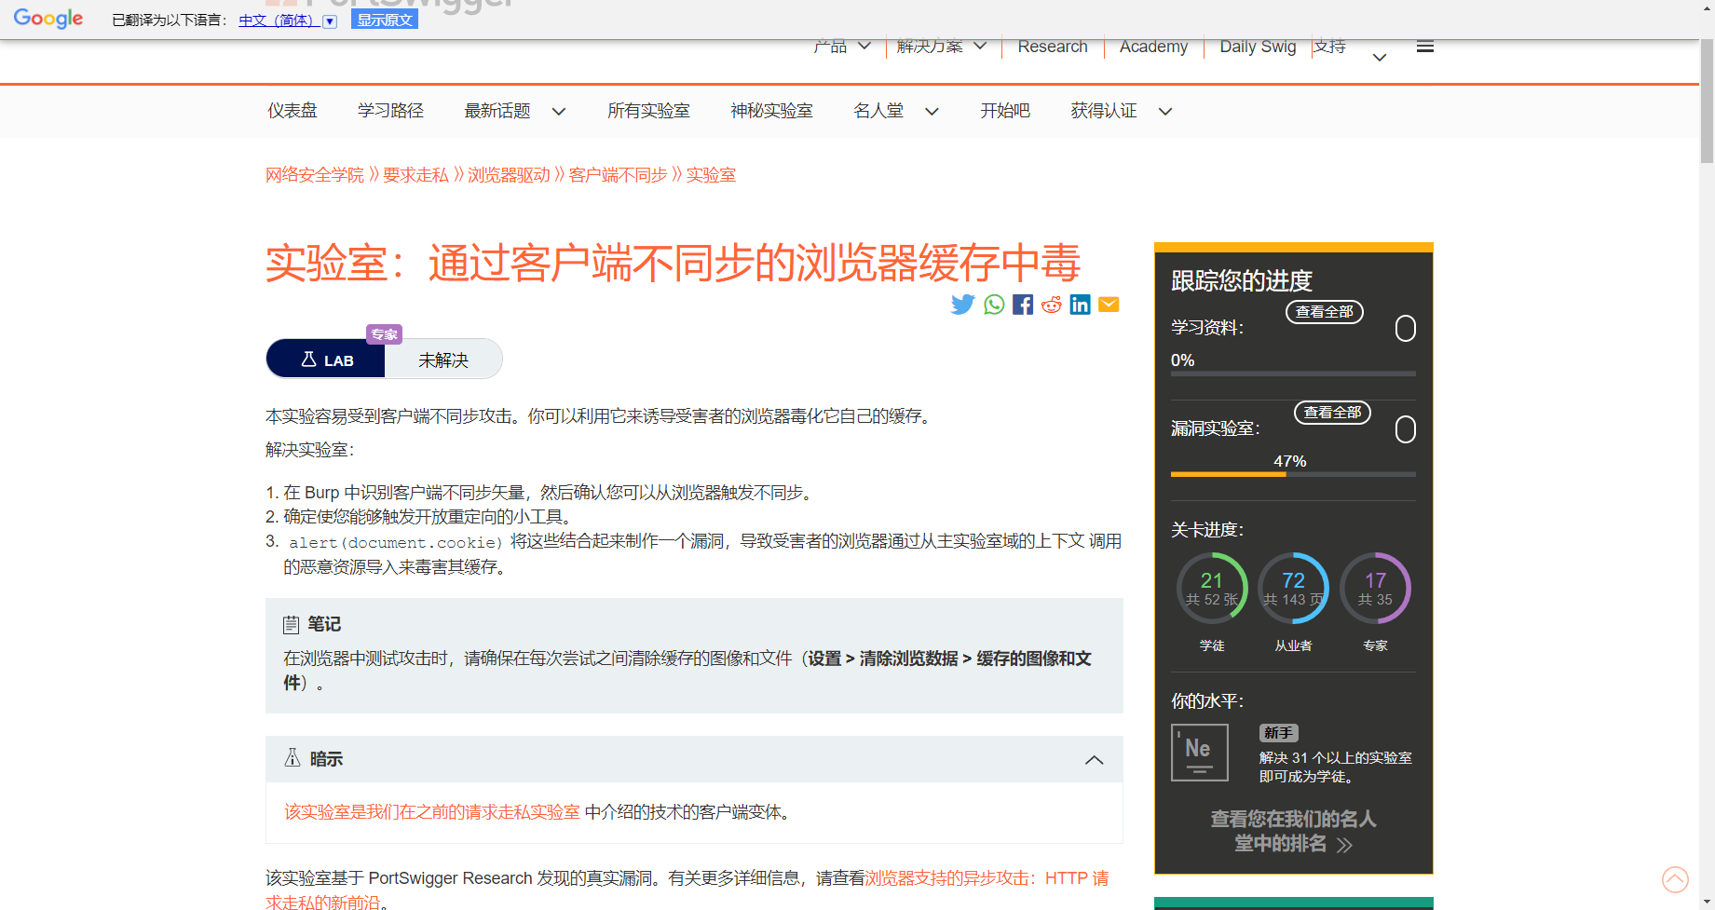
Task: Click the 学徒 progress ring showing 21
Action: 1212,588
